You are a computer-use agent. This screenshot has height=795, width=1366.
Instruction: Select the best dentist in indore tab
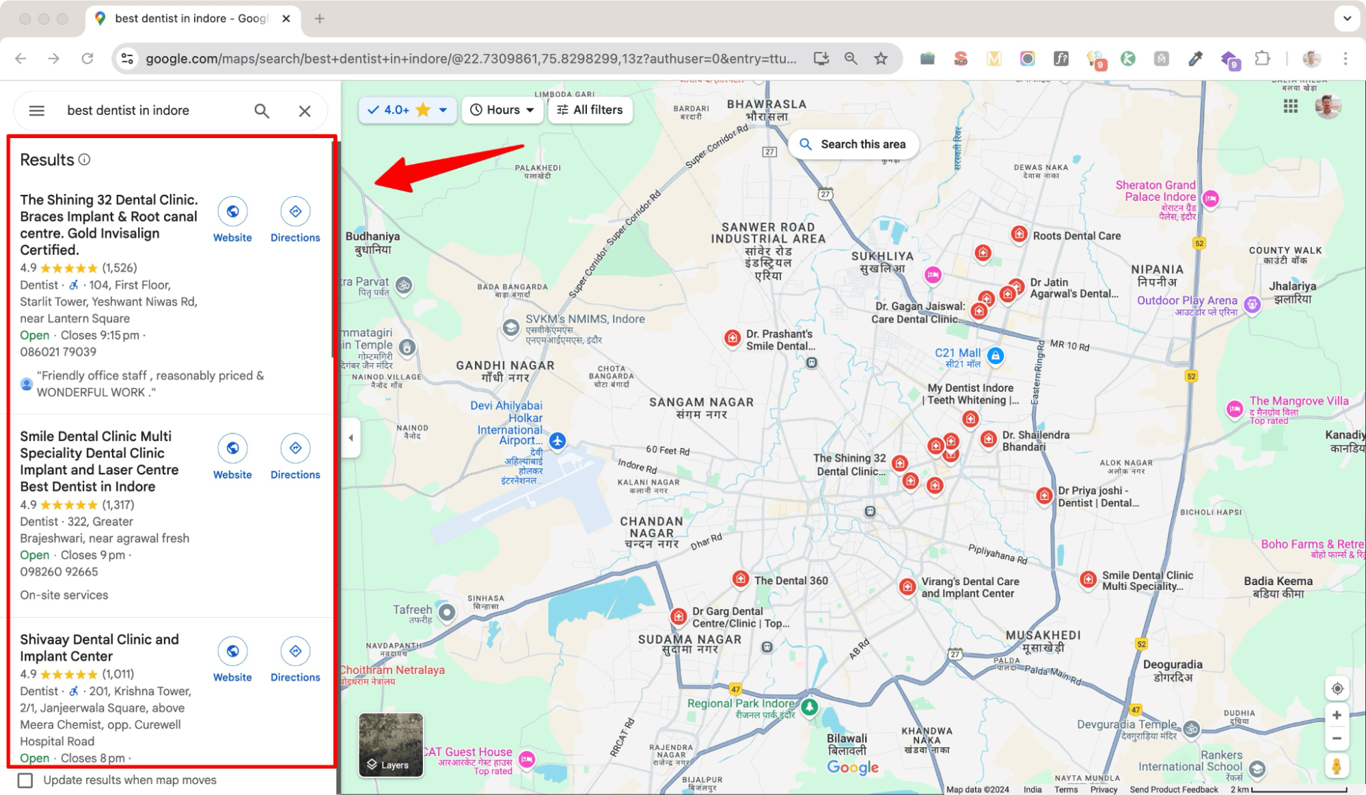point(191,19)
